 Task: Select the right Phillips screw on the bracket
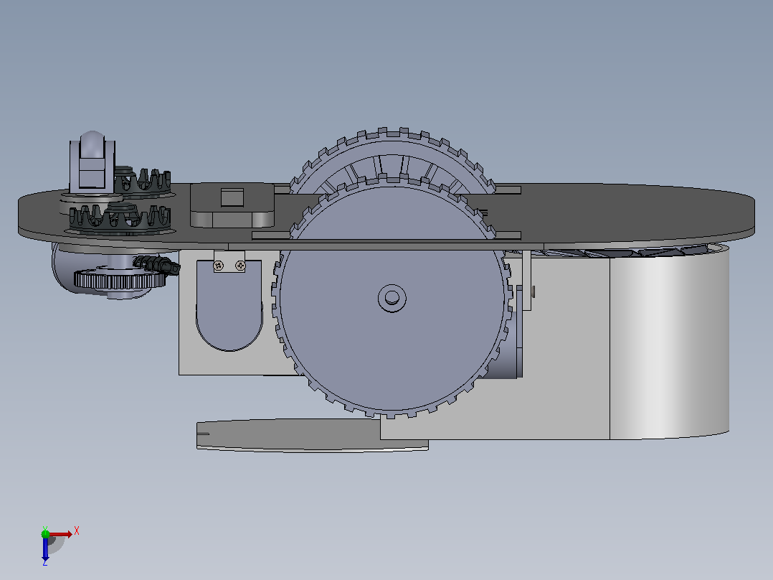240,266
